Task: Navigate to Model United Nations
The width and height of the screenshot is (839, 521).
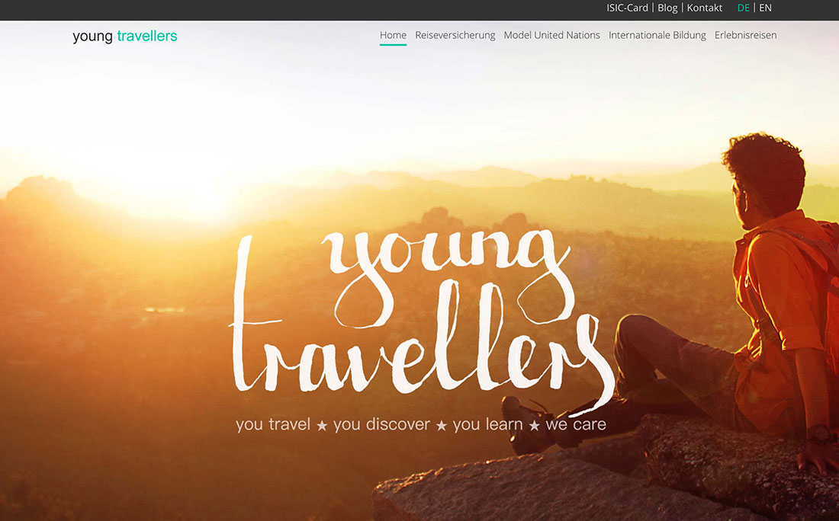Action: (551, 35)
